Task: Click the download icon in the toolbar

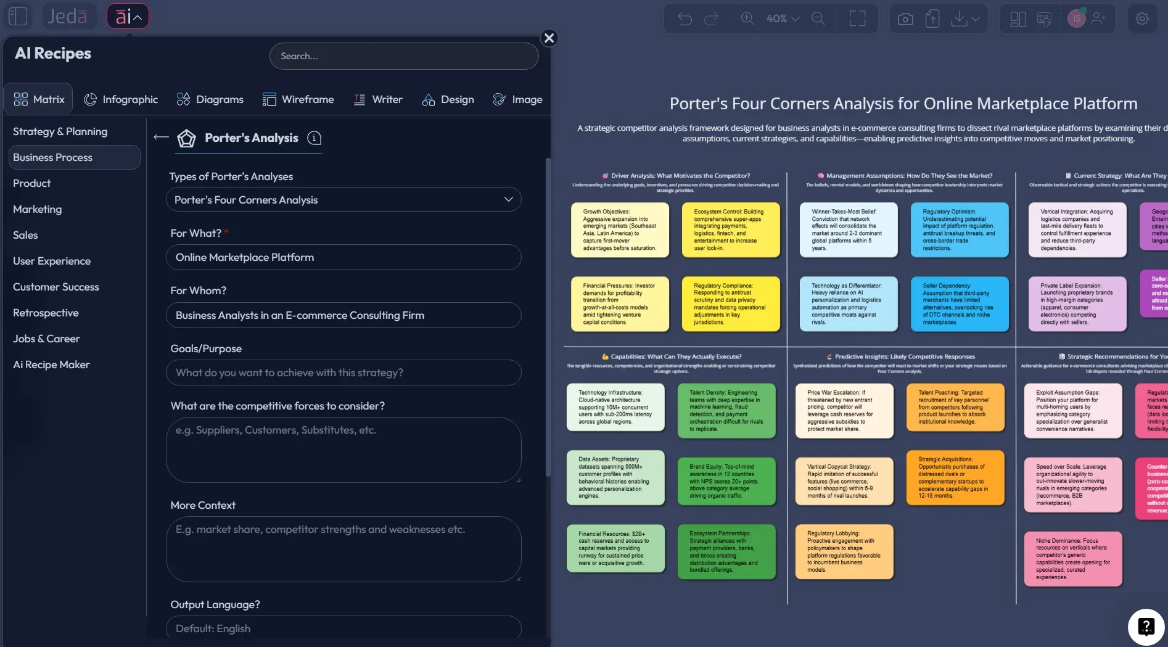Action: click(960, 19)
